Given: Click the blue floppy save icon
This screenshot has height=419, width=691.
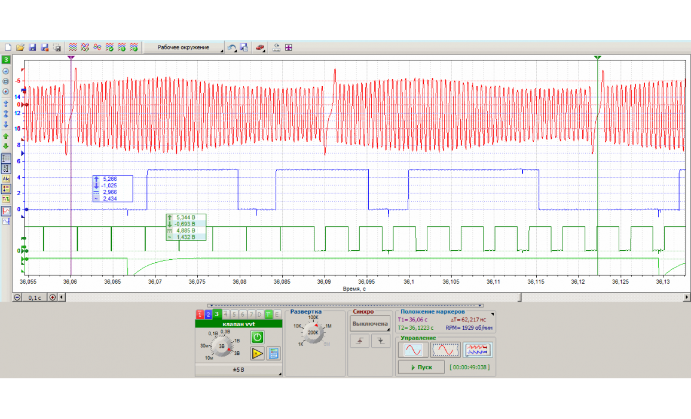Looking at the screenshot, I should [x=32, y=47].
